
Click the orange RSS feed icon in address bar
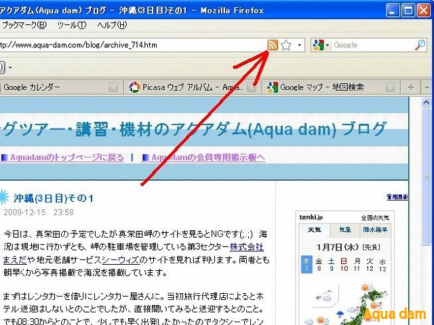point(273,45)
